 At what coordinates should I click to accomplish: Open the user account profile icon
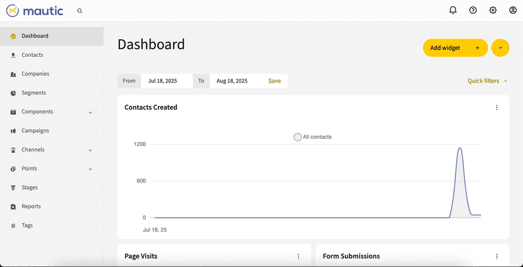513,10
